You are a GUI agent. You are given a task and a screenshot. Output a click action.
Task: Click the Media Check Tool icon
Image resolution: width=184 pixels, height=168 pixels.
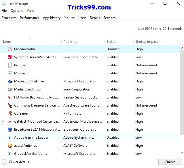click(x=10, y=89)
